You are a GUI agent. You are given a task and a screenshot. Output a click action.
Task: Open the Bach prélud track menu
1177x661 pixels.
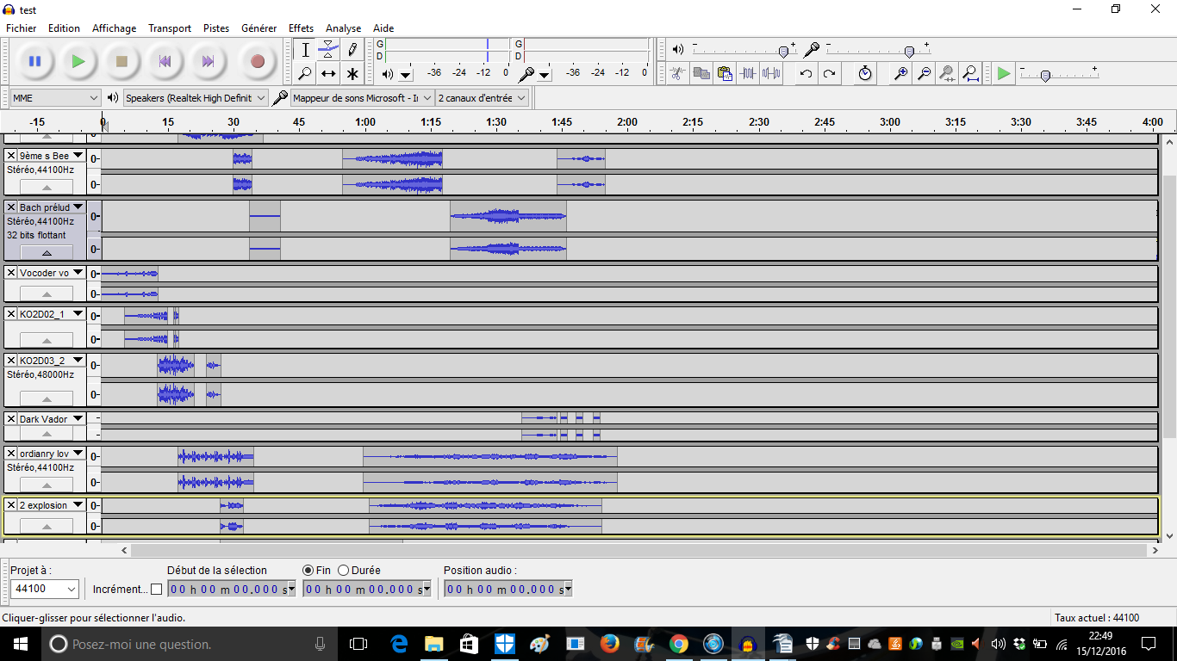[78, 207]
